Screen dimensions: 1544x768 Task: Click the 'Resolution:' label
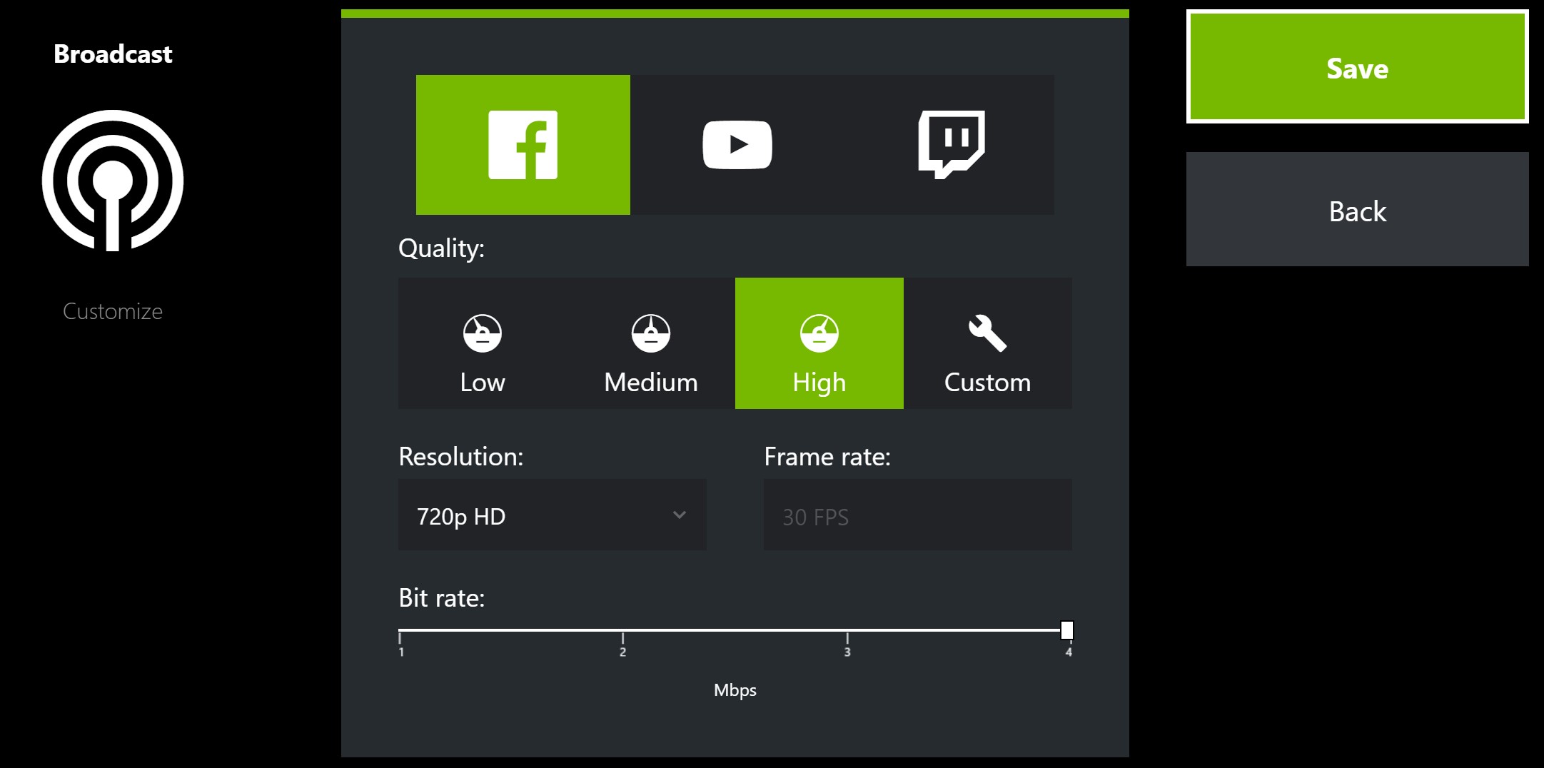tap(461, 457)
